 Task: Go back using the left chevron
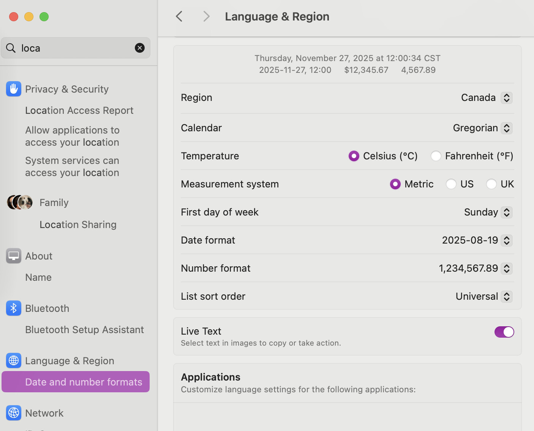coord(179,17)
